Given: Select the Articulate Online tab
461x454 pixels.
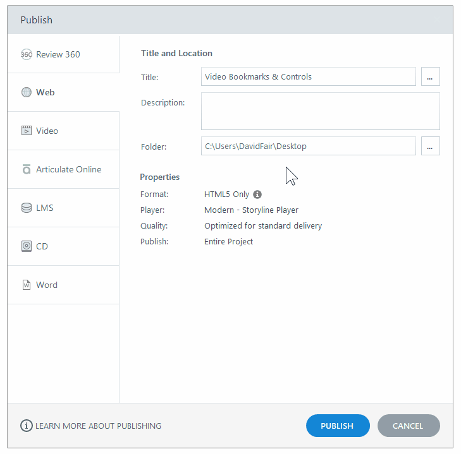Looking at the screenshot, I should [63, 169].
